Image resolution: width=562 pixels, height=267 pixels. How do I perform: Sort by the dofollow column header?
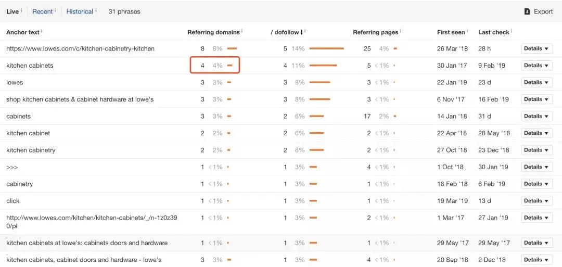(x=285, y=32)
